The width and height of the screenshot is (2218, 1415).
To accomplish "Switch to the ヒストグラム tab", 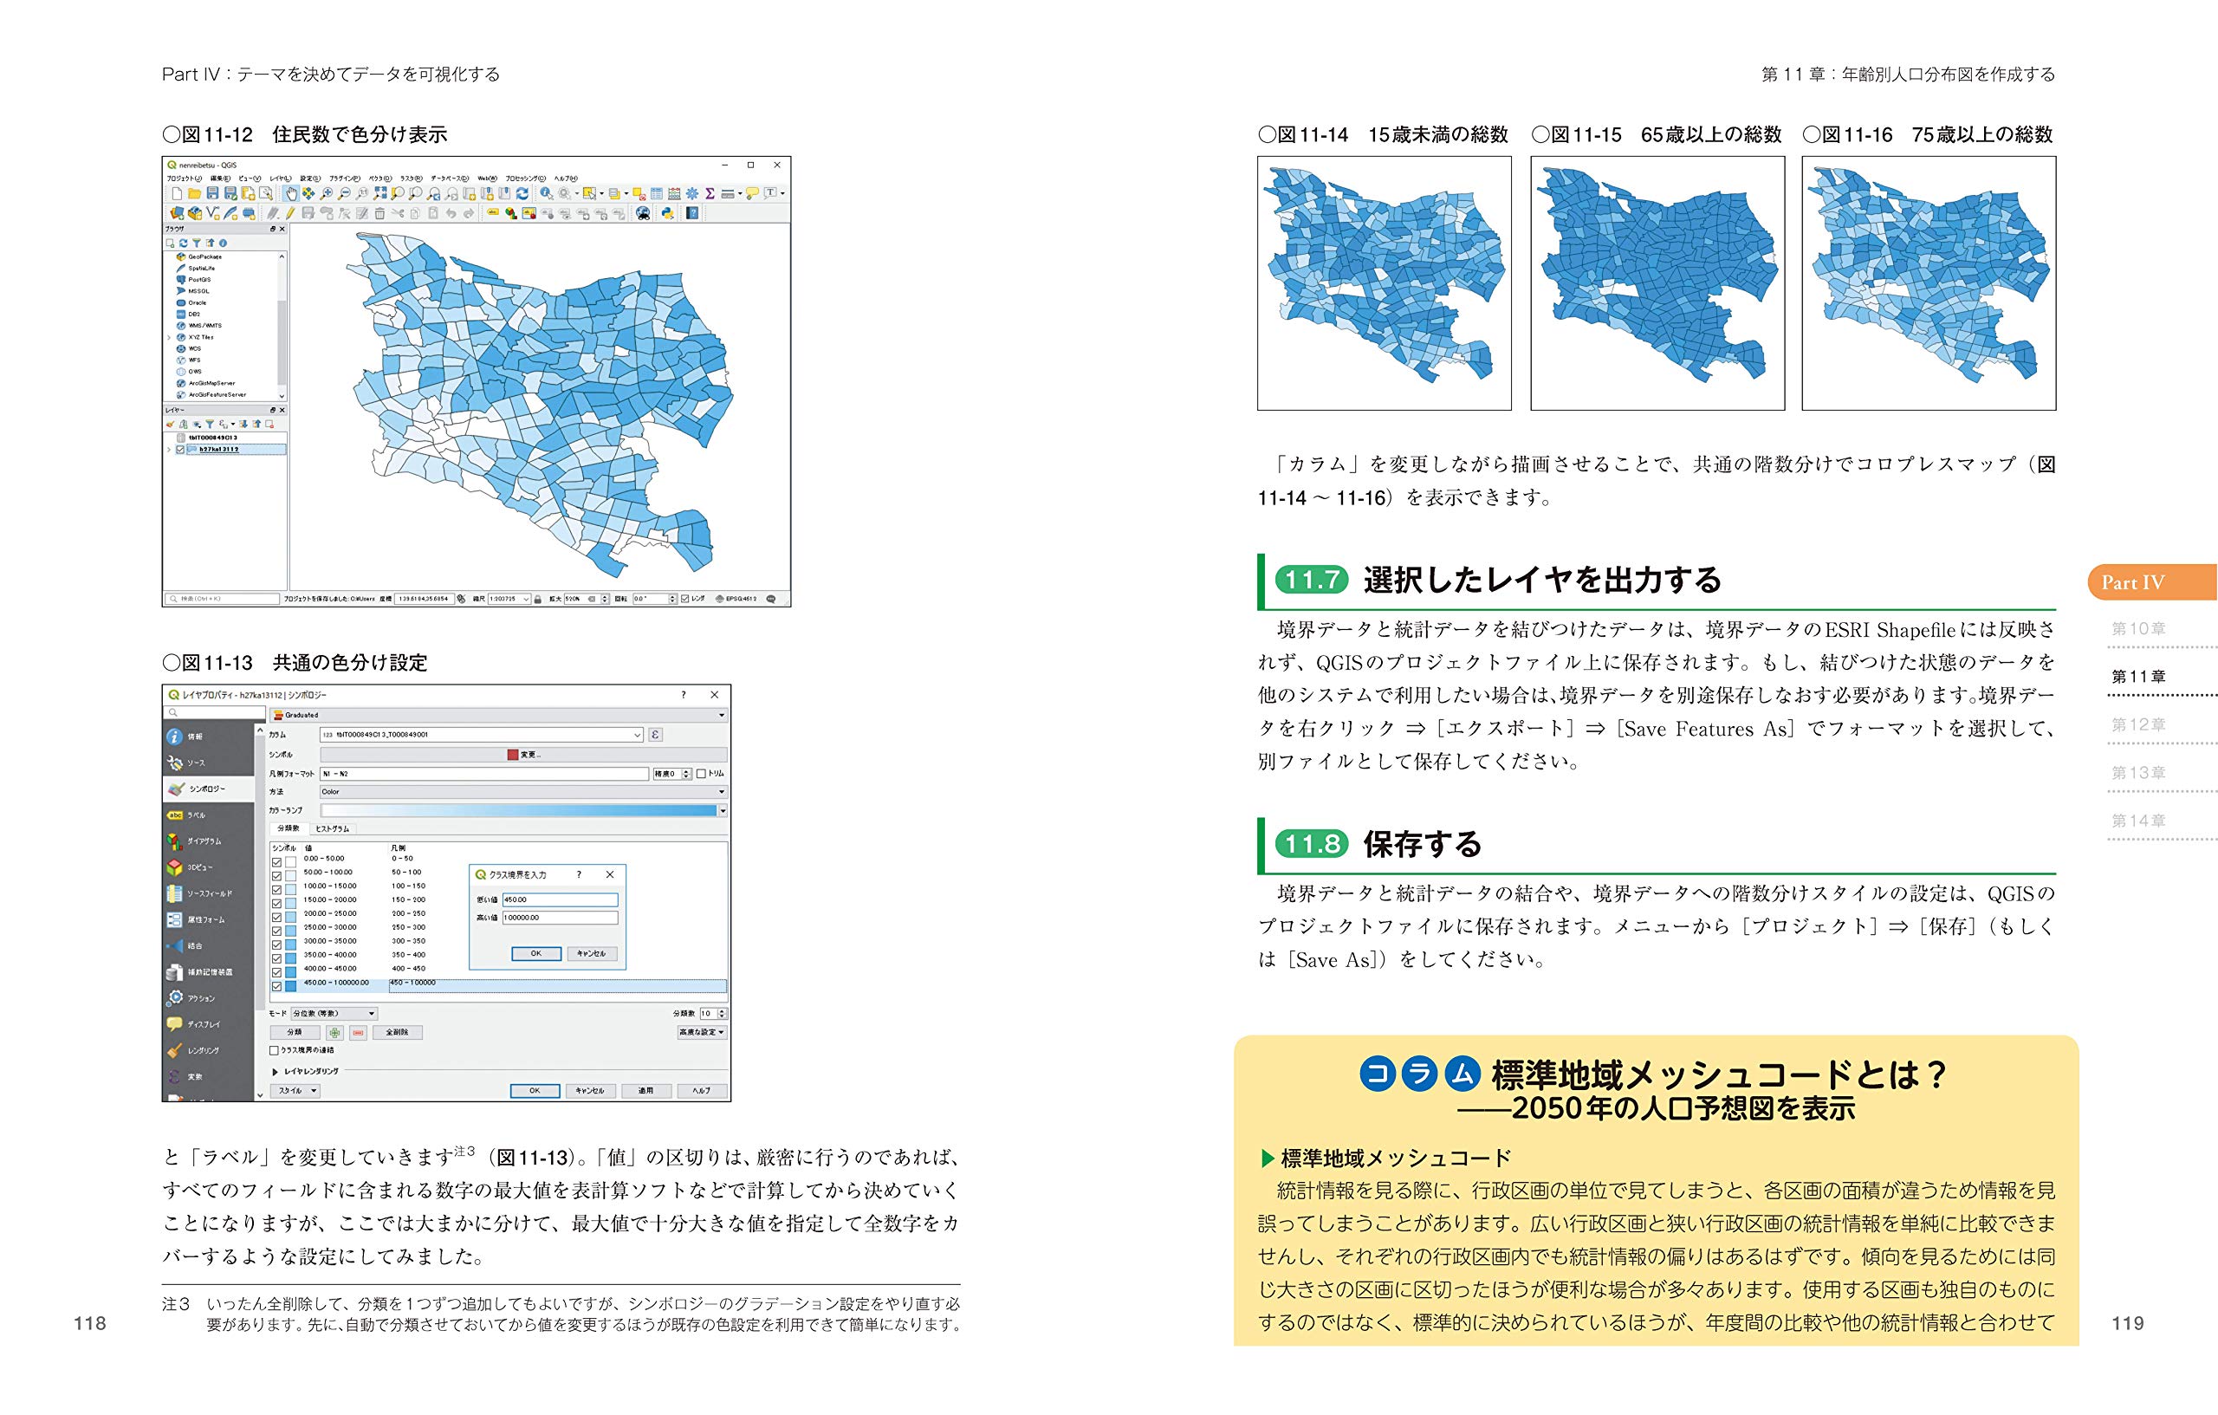I will coord(332,829).
